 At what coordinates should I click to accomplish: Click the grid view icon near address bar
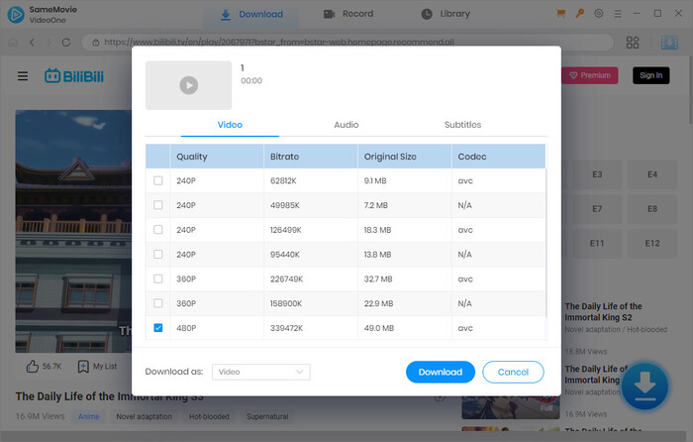pyautogui.click(x=633, y=43)
